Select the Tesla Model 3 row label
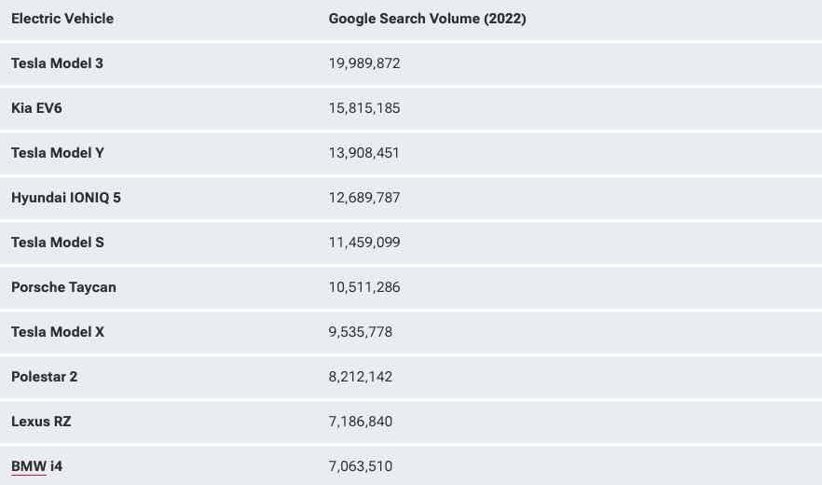 click(x=57, y=63)
